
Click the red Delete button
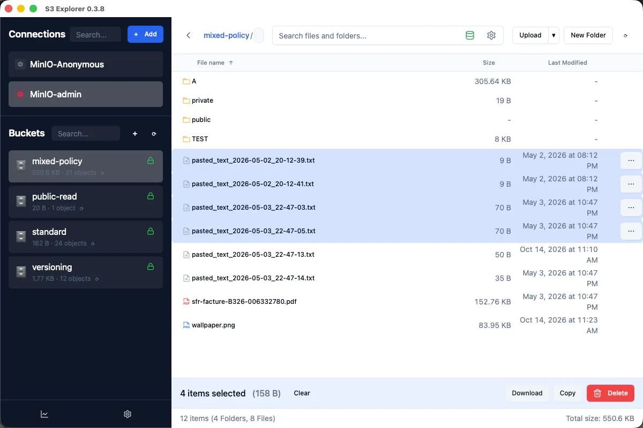(x=610, y=393)
